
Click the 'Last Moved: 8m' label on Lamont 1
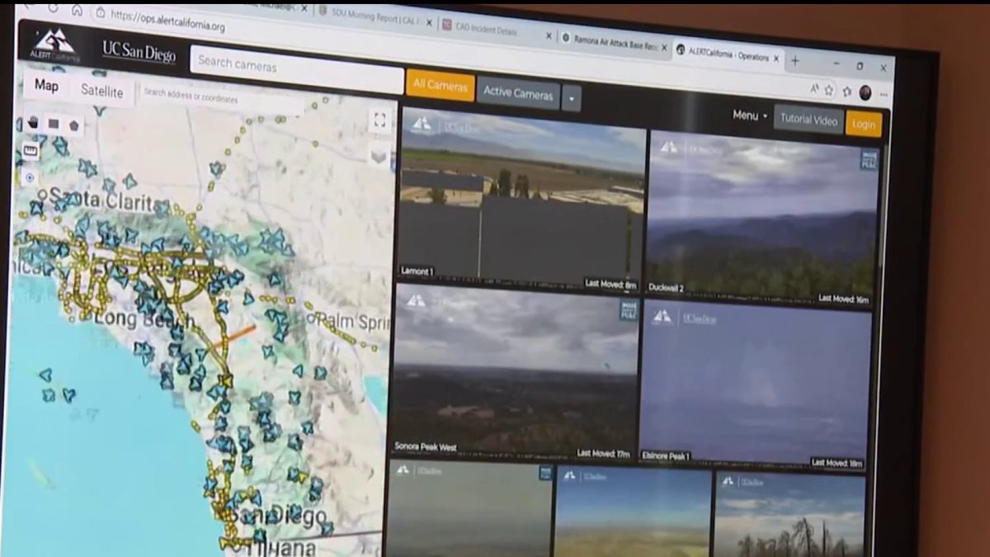tap(610, 284)
